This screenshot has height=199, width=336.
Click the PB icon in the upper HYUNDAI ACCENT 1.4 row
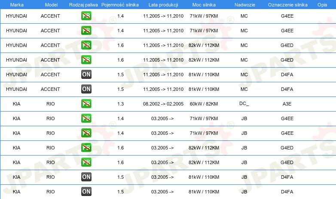tap(86, 16)
